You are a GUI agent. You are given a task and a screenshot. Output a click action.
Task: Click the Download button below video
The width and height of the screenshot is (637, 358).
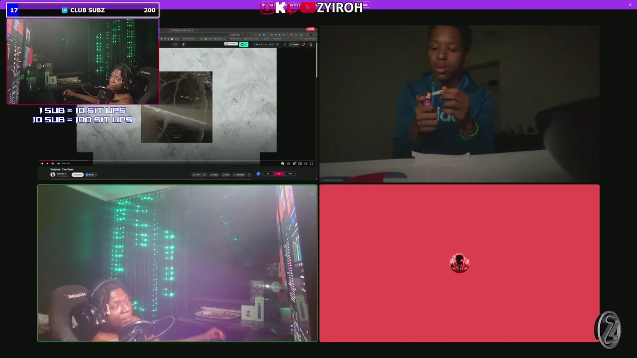pyautogui.click(x=239, y=175)
